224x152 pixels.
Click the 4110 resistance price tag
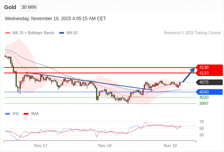(209, 73)
